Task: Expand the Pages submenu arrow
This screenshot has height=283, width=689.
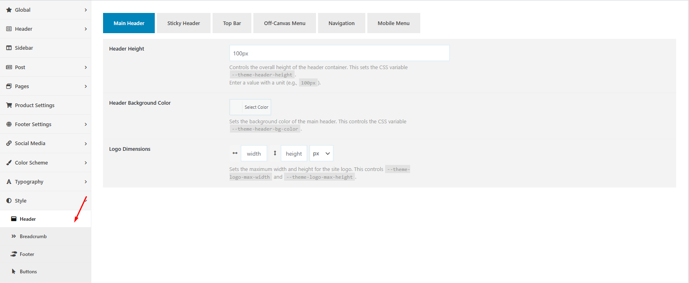Action: point(86,86)
